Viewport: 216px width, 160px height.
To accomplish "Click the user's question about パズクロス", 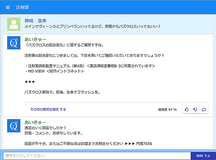I will coord(92,26).
